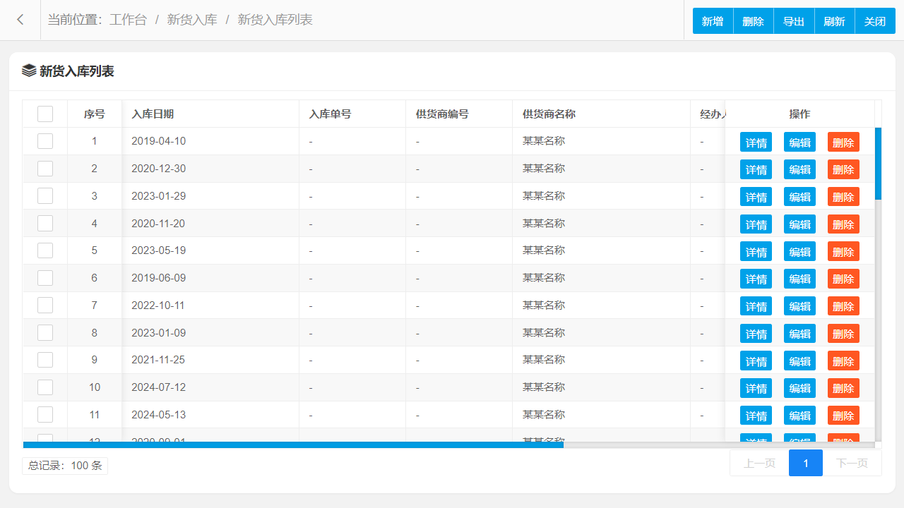Viewport: 904px width, 508px height.
Task: Delete the 2020-11-20 row
Action: click(843, 224)
